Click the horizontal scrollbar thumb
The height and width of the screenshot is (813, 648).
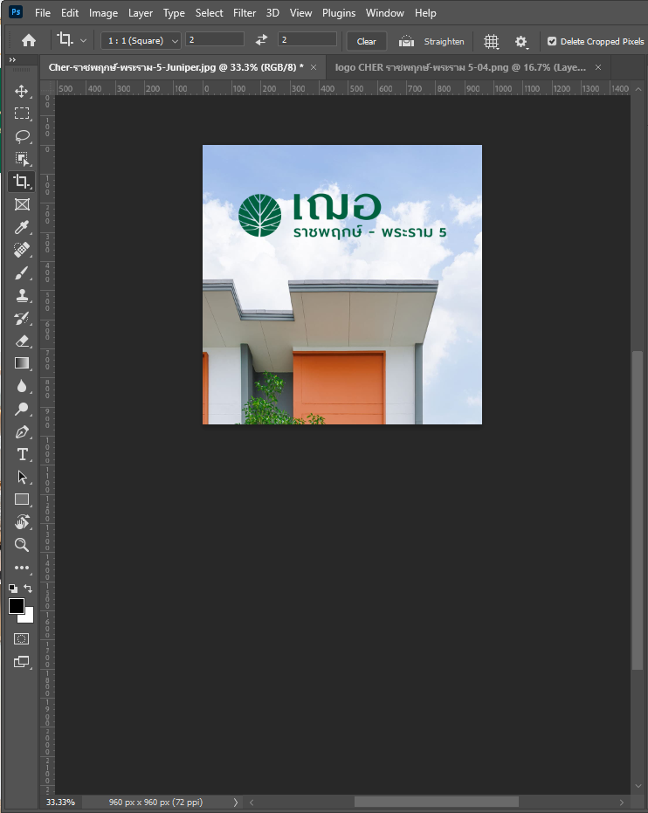coord(436,803)
